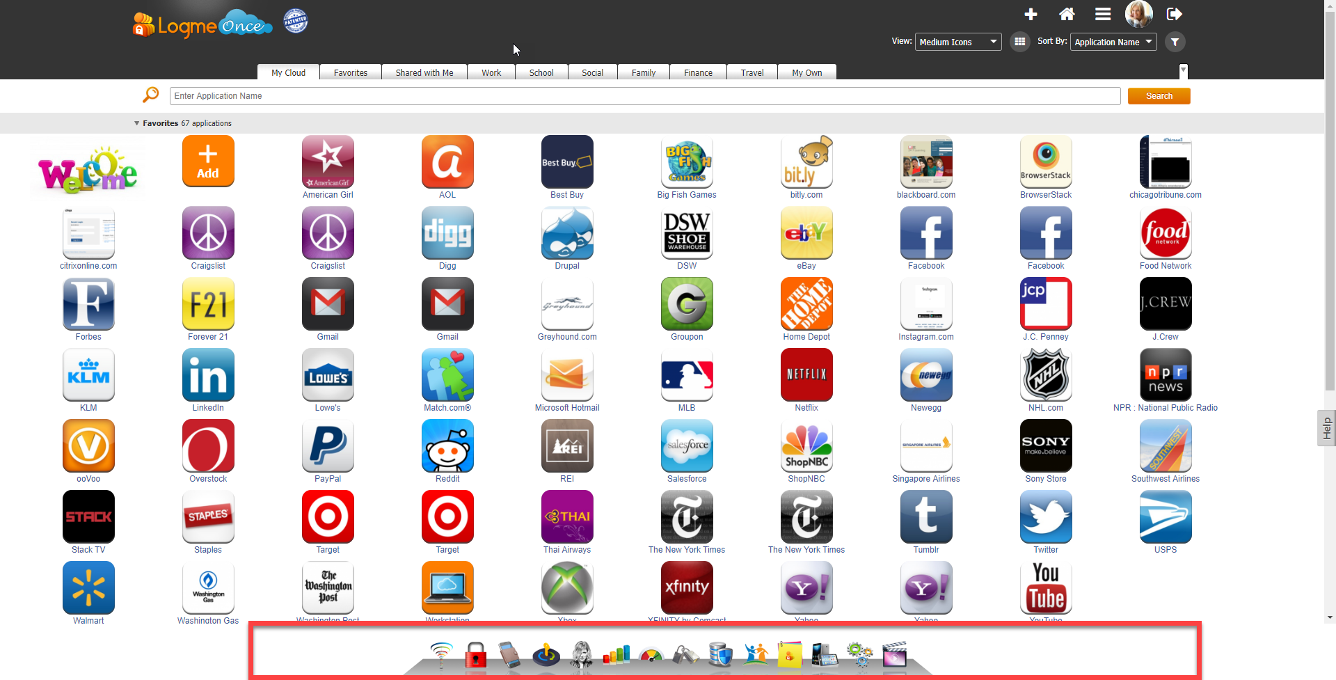This screenshot has width=1336, height=680.
Task: Open the AOL app icon
Action: 447,161
